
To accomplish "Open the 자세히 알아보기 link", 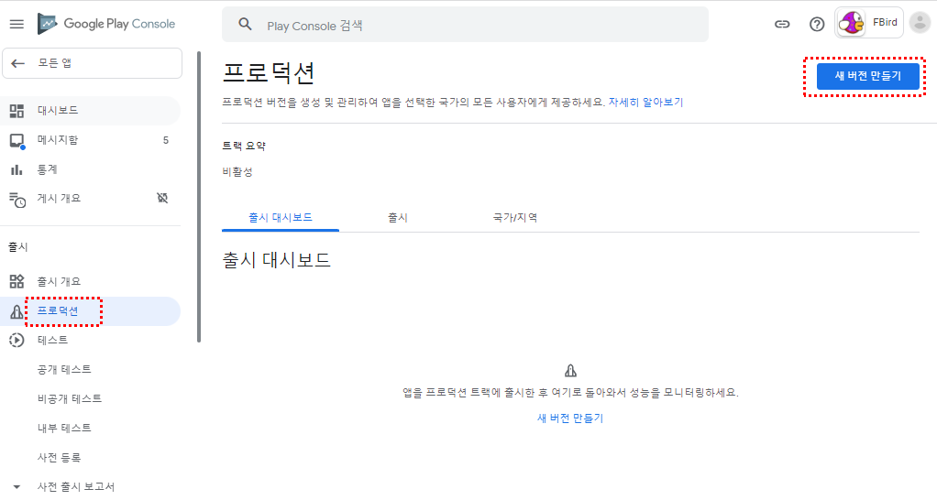I will [x=645, y=103].
